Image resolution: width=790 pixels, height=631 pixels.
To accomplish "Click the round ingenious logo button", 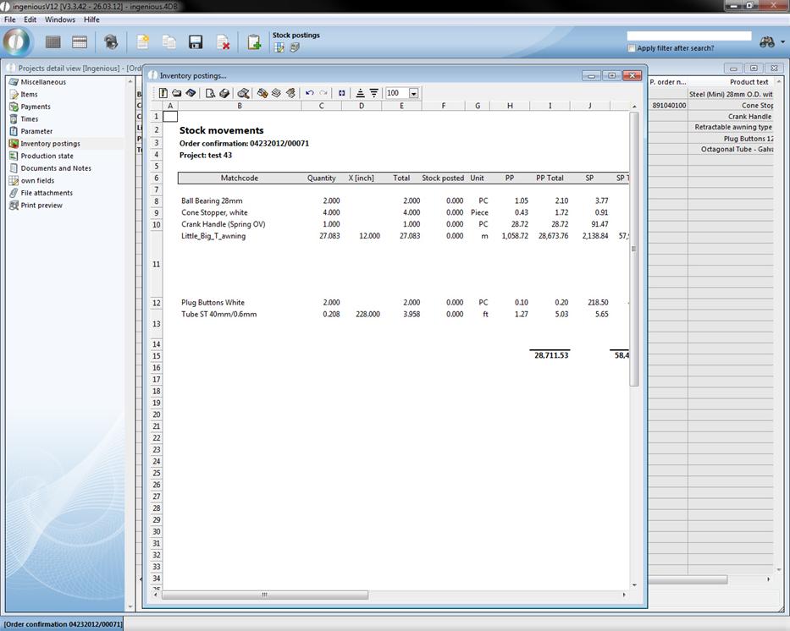I will pyautogui.click(x=17, y=42).
